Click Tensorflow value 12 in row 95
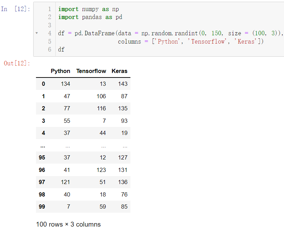This screenshot has height=229, width=284. click(103, 157)
